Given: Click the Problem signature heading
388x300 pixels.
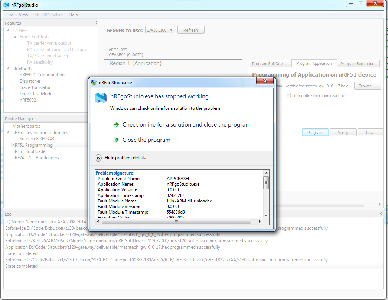Looking at the screenshot, I should pos(115,173).
